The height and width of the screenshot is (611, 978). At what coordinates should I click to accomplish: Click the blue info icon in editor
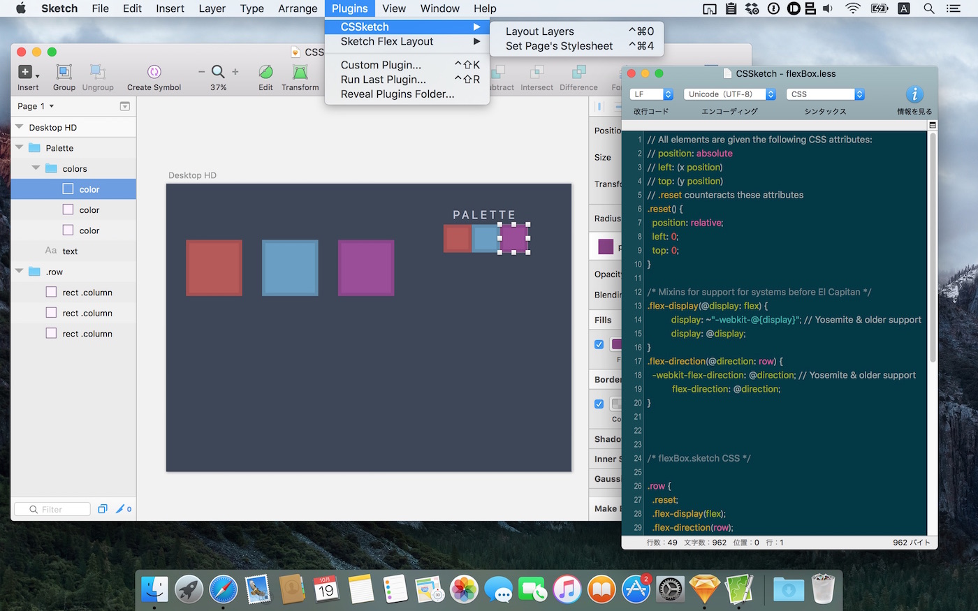(914, 94)
